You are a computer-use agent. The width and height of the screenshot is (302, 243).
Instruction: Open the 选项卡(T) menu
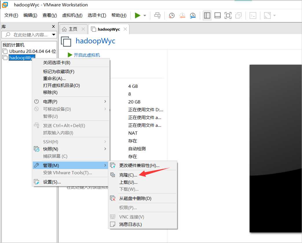(97, 15)
